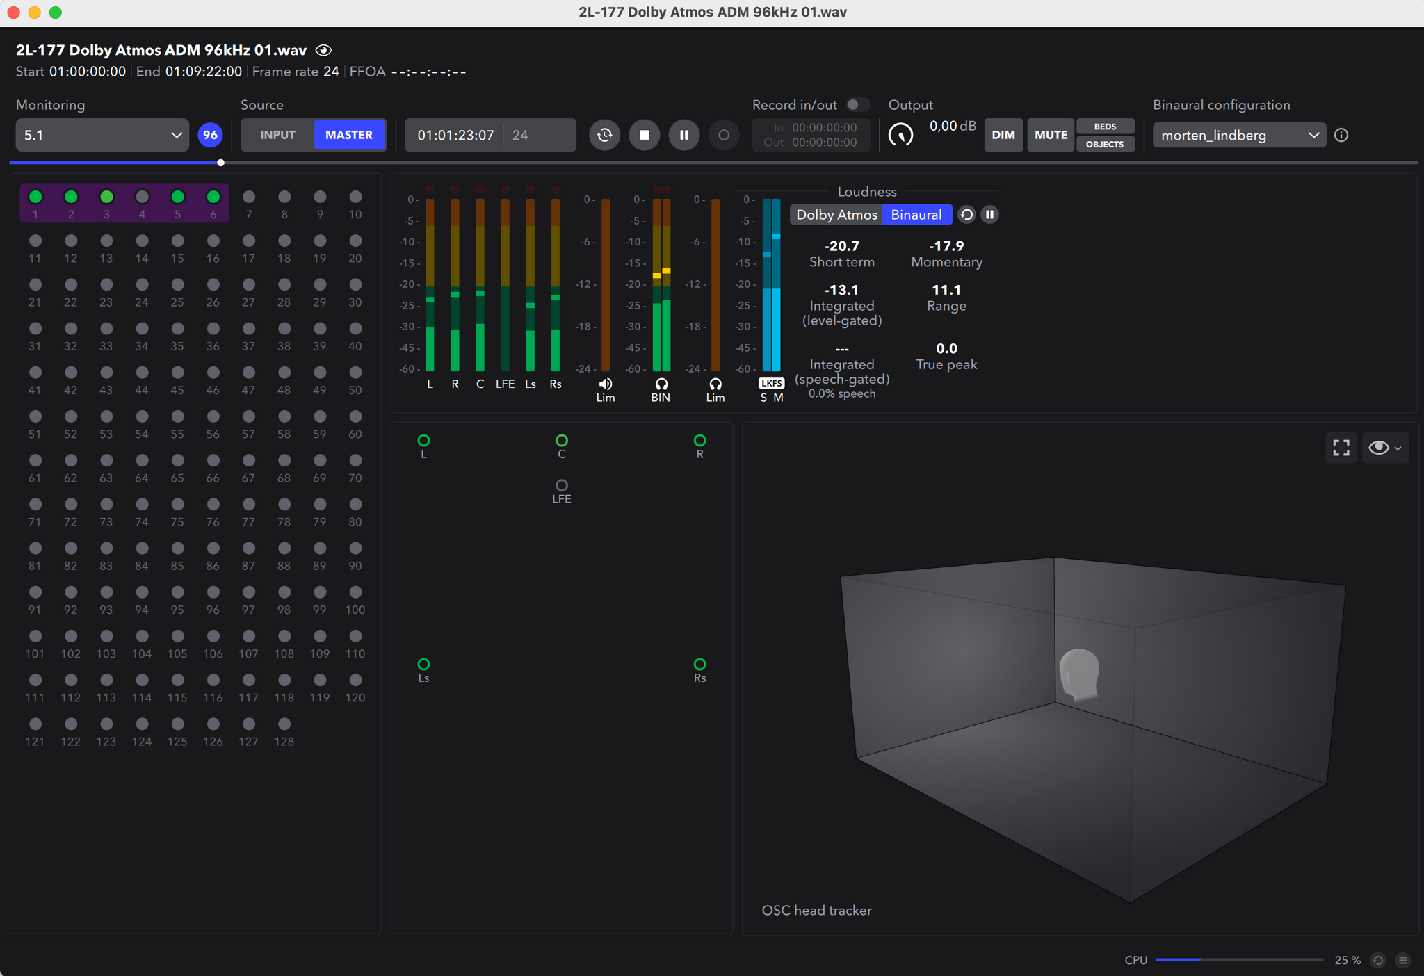Open binaural configuration info icon
The image size is (1424, 976).
point(1341,135)
